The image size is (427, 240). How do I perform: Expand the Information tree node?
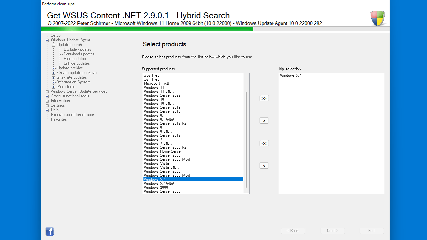47,101
